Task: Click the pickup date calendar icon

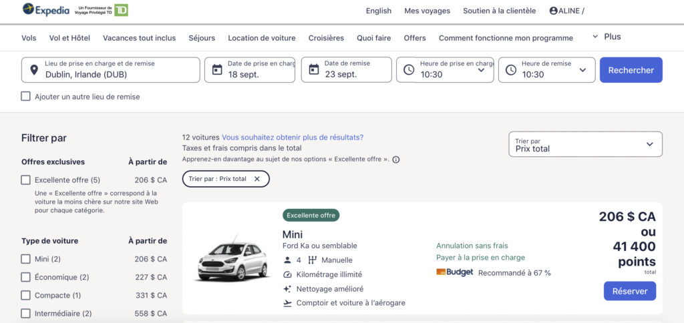Action: (x=217, y=70)
